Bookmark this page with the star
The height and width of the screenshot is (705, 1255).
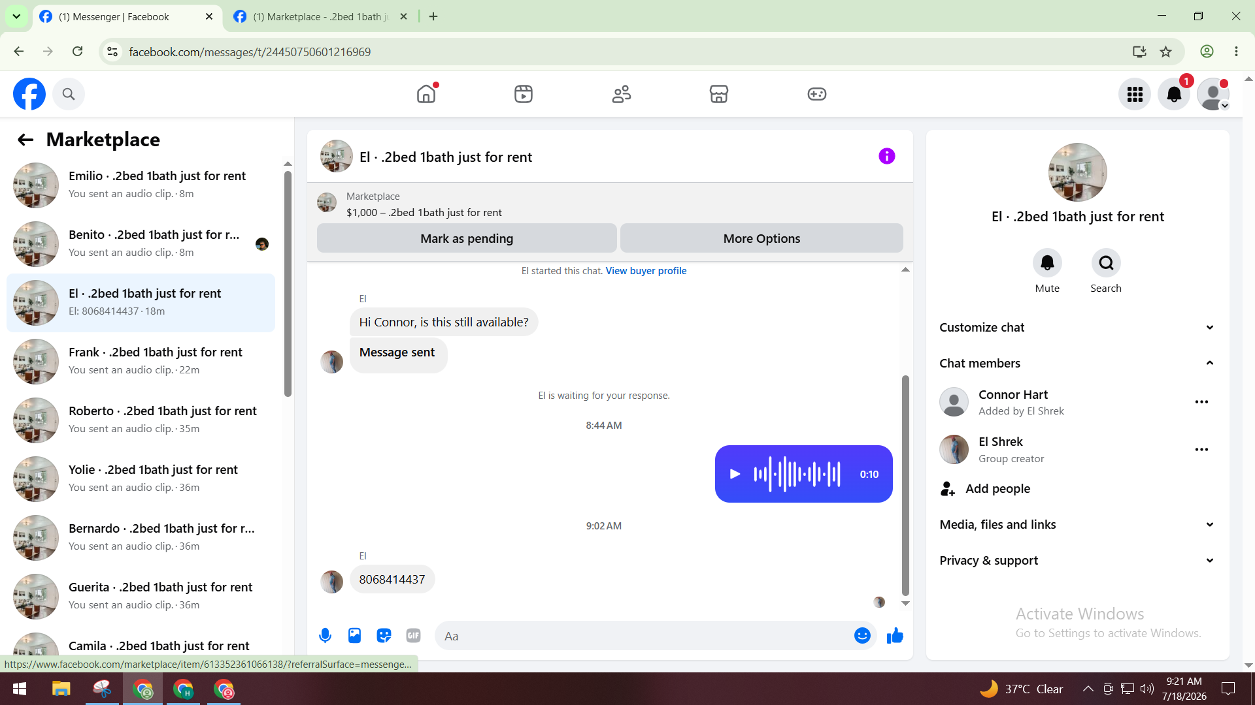[1165, 52]
